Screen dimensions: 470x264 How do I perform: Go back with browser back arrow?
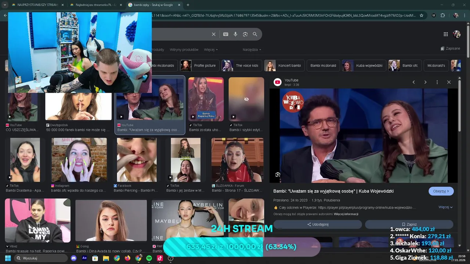5,15
